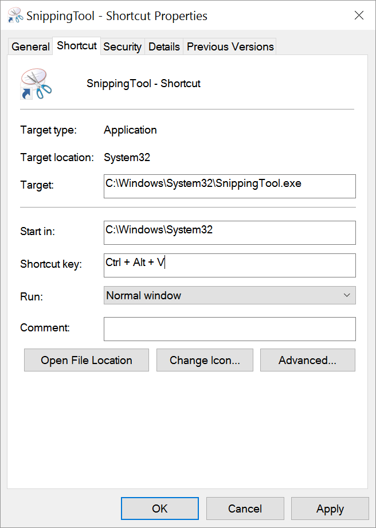Click the Open File Location button
The height and width of the screenshot is (528, 376).
coord(87,360)
